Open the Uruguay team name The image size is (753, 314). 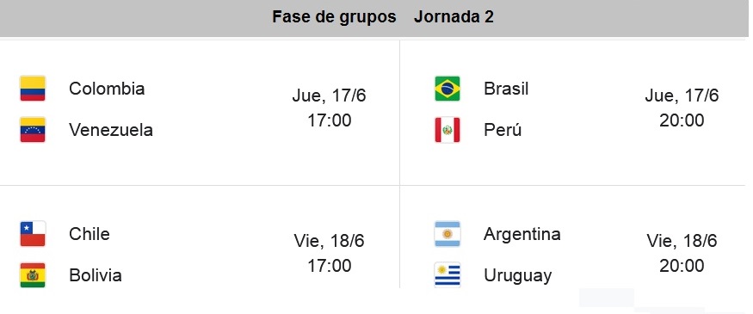coord(518,275)
